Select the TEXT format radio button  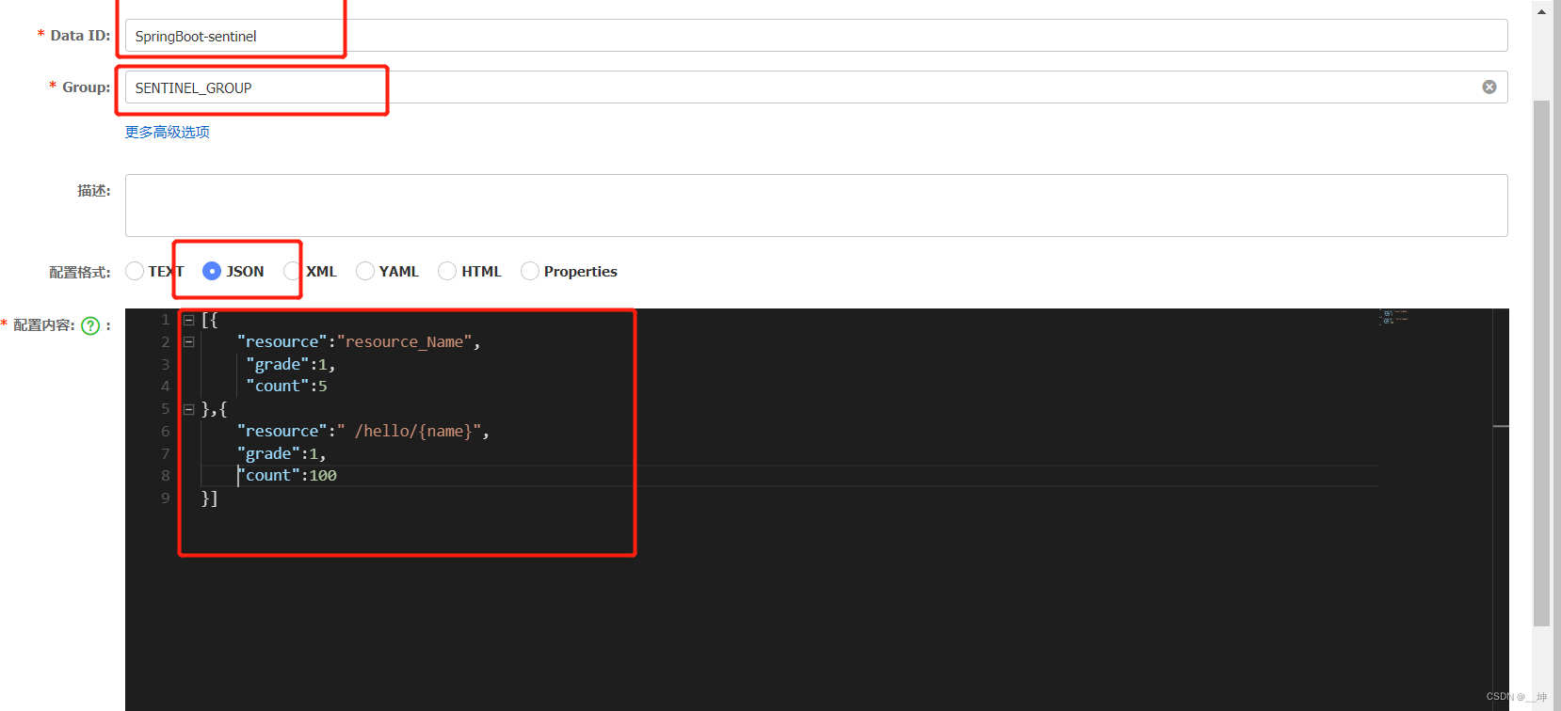(135, 271)
